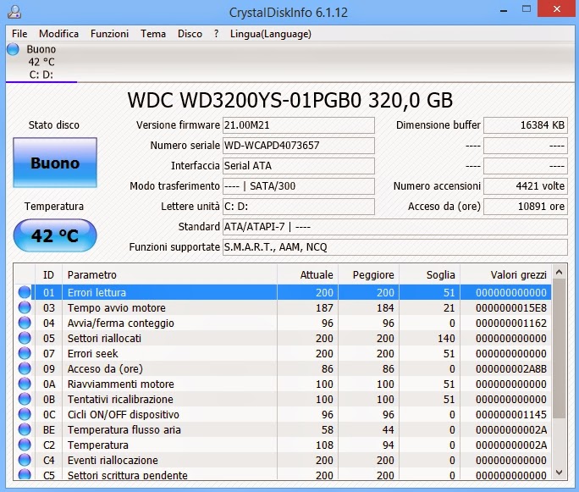Select the Riavviamenti motore row
The height and width of the screenshot is (492, 579).
[283, 384]
